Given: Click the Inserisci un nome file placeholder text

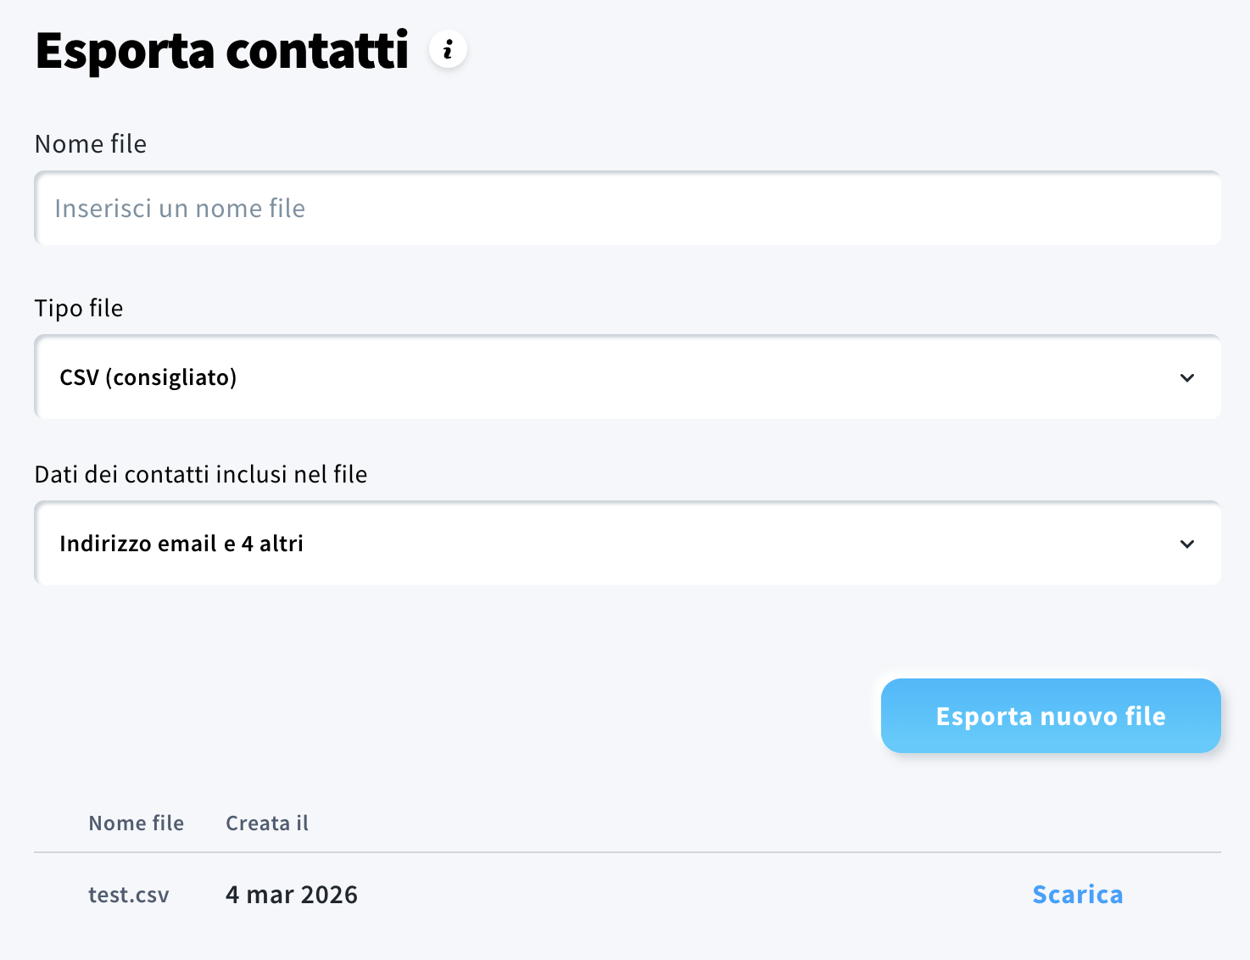Looking at the screenshot, I should tap(180, 209).
